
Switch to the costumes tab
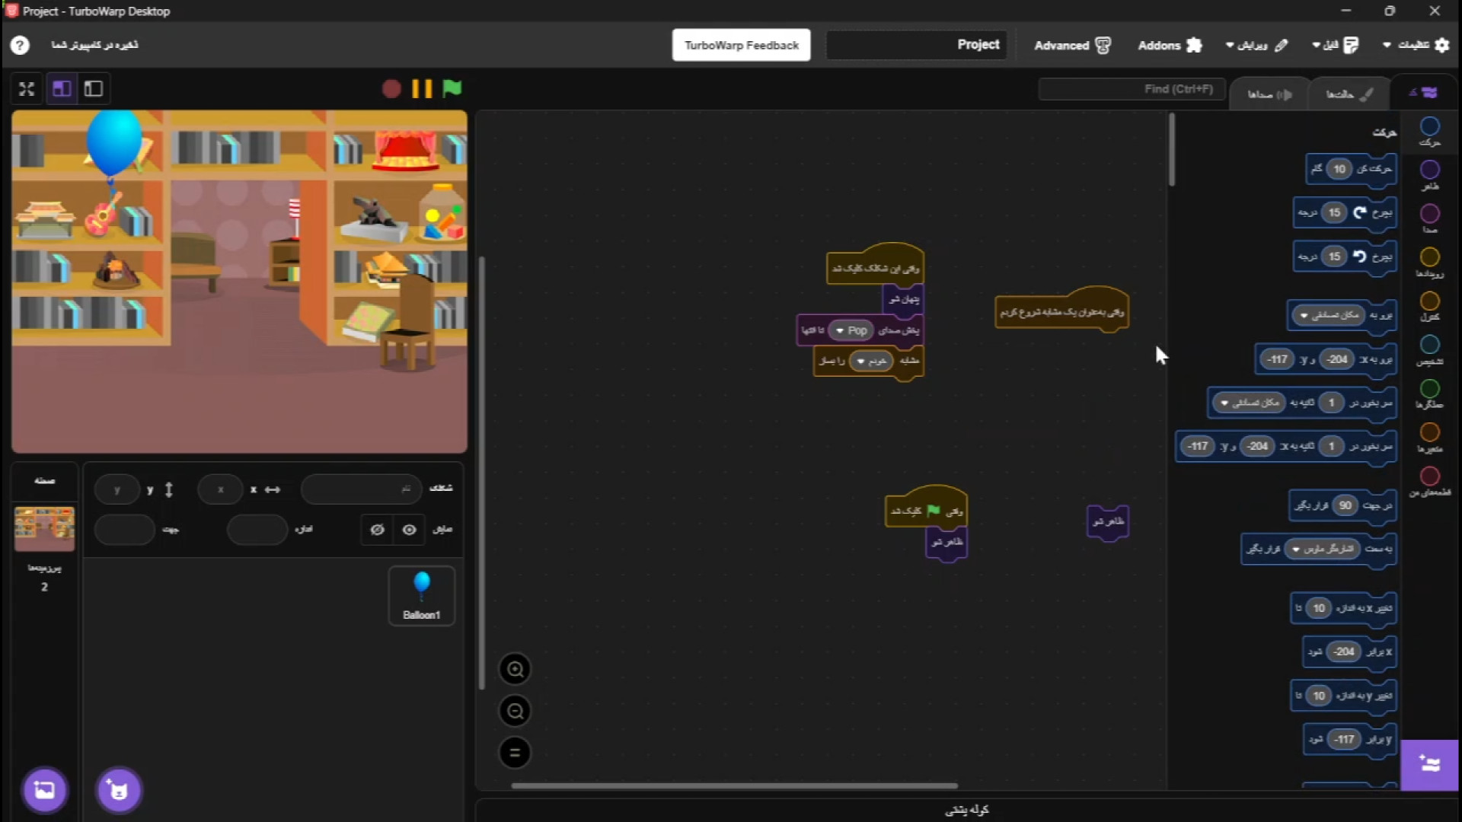(1348, 94)
